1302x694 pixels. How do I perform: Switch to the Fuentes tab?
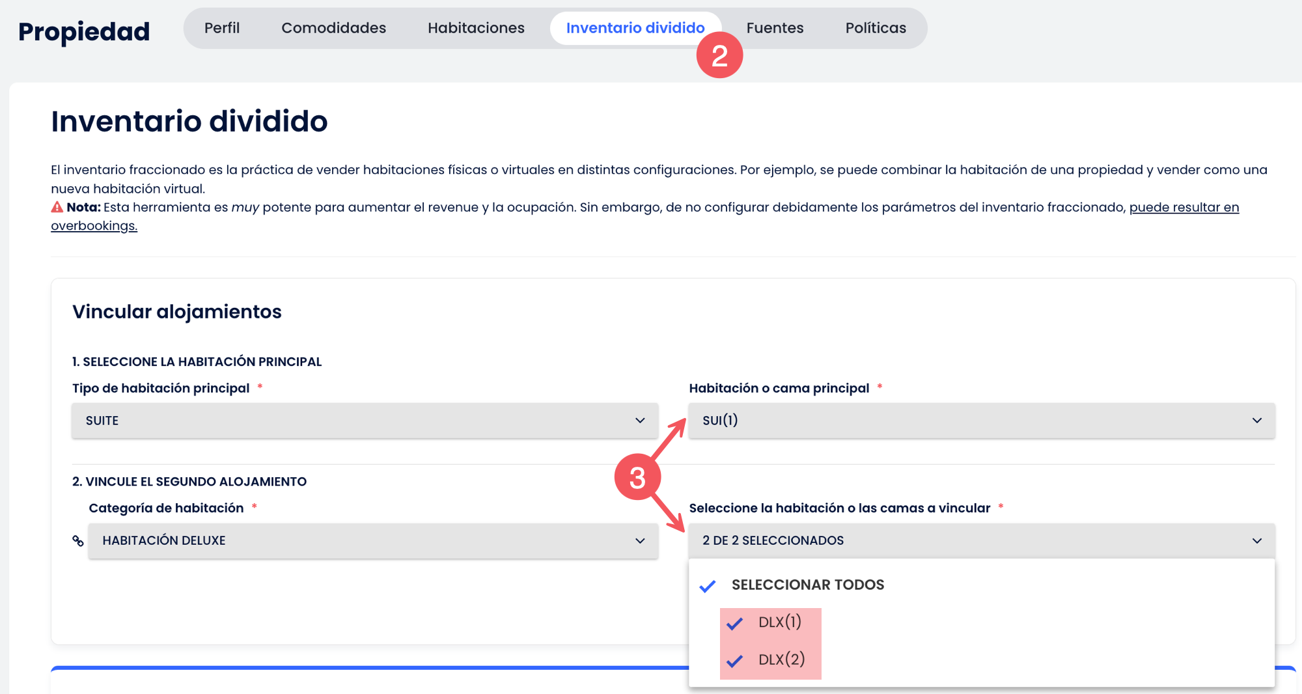775,28
